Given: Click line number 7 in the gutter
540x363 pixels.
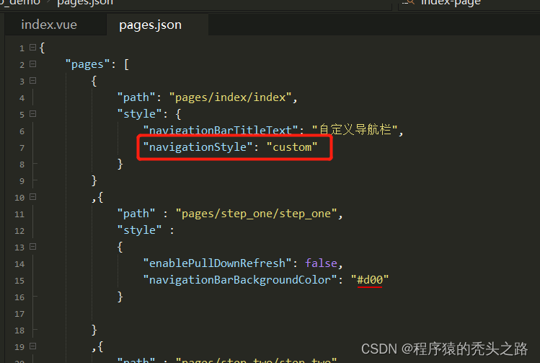Looking at the screenshot, I should coord(22,148).
